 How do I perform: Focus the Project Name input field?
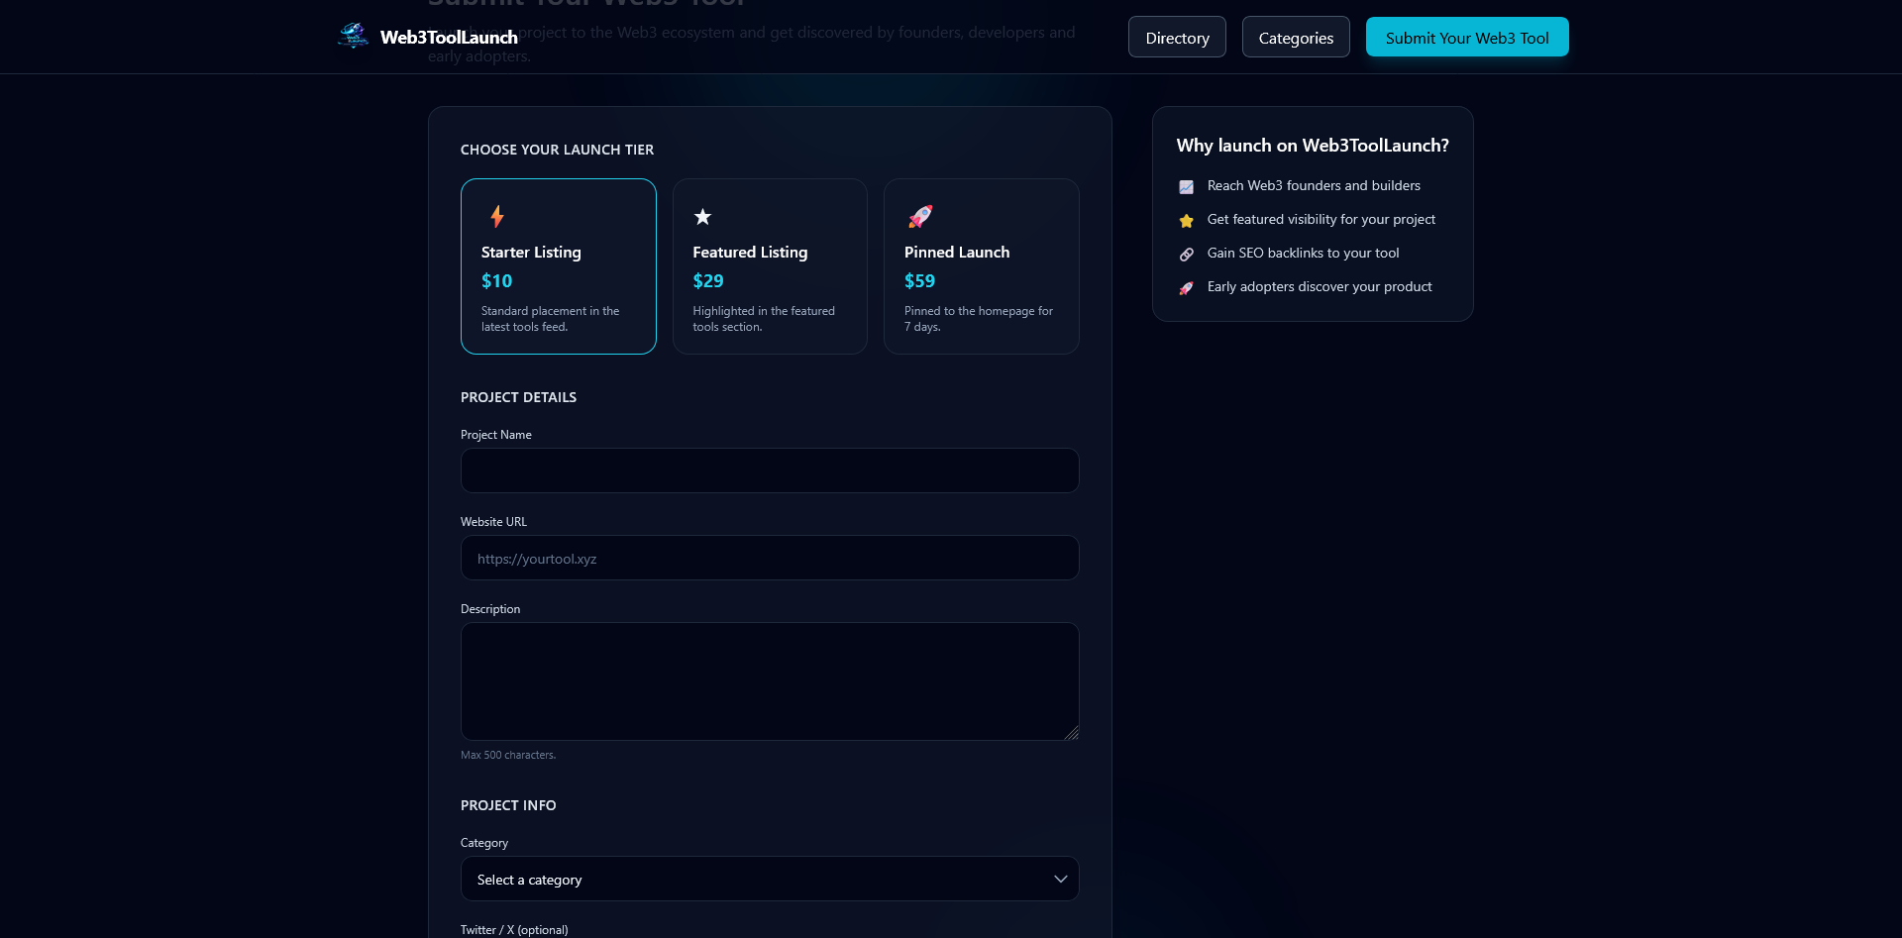pyautogui.click(x=770, y=470)
